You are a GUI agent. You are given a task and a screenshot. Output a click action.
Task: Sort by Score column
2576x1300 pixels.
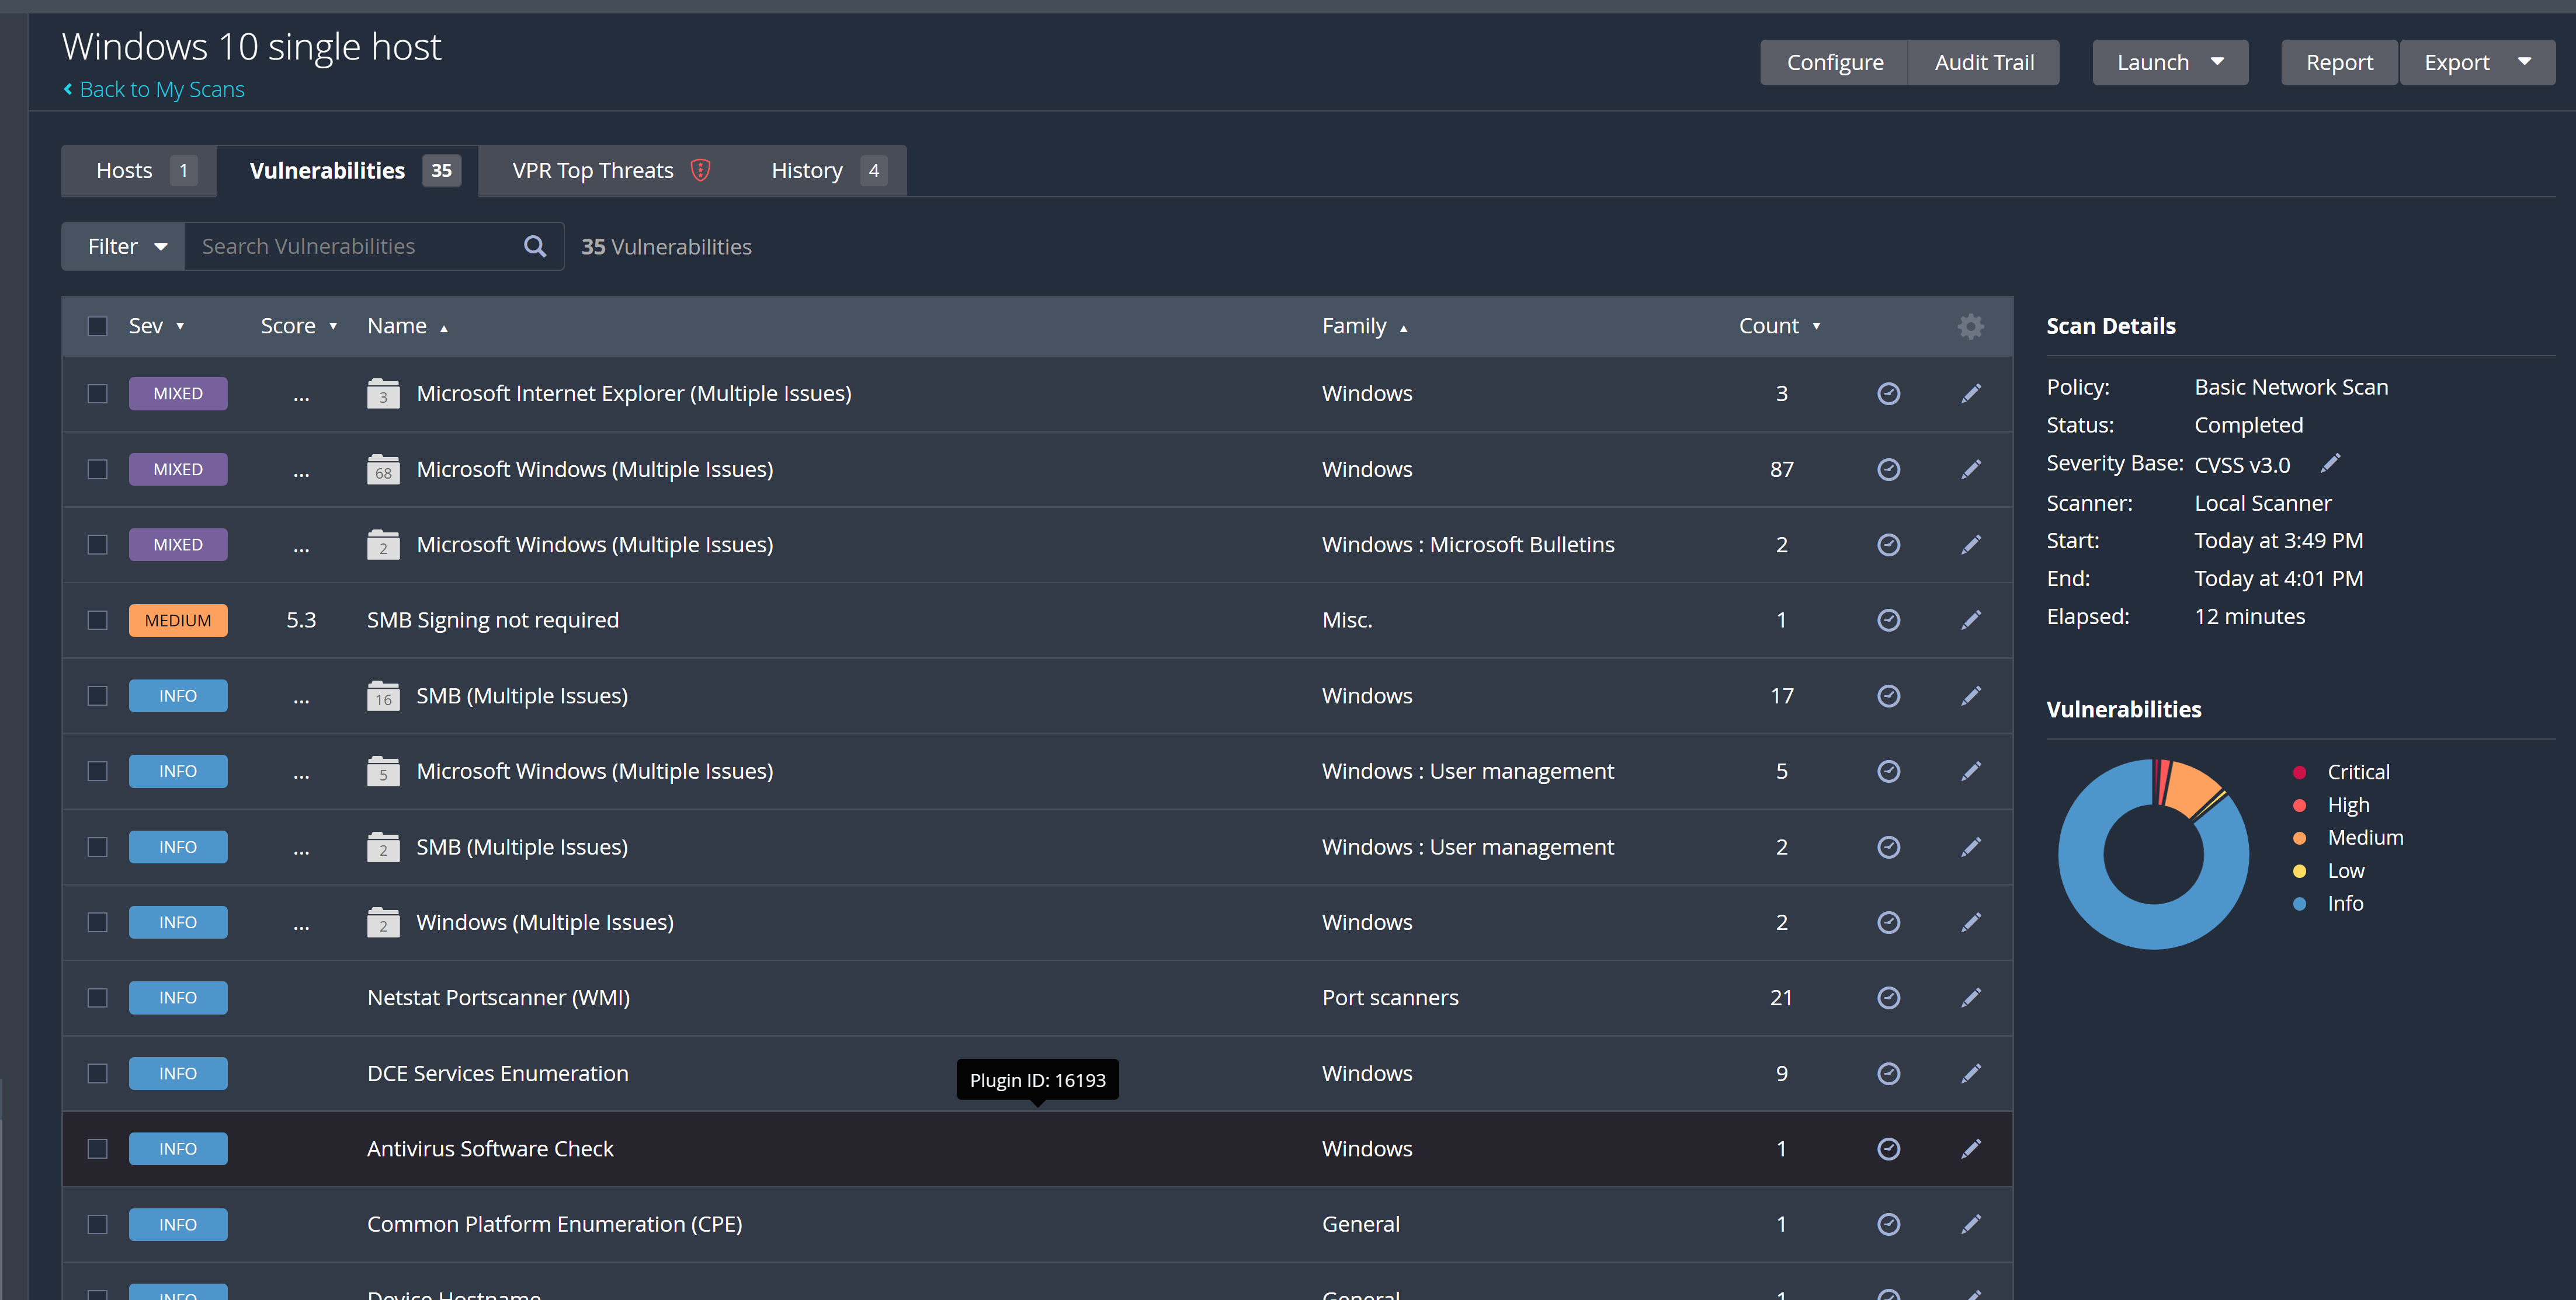coord(298,326)
